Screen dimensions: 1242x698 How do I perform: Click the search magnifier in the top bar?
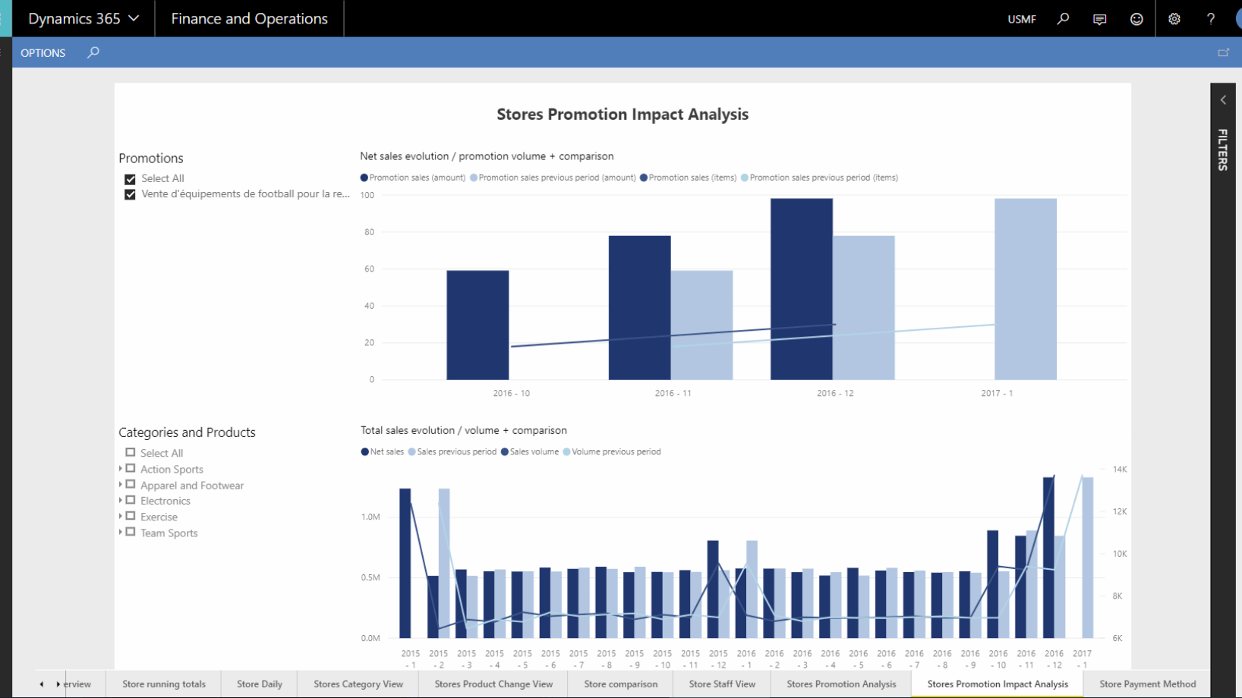(1063, 19)
